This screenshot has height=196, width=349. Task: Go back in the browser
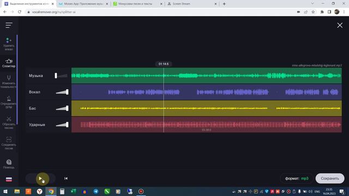[x=5, y=12]
